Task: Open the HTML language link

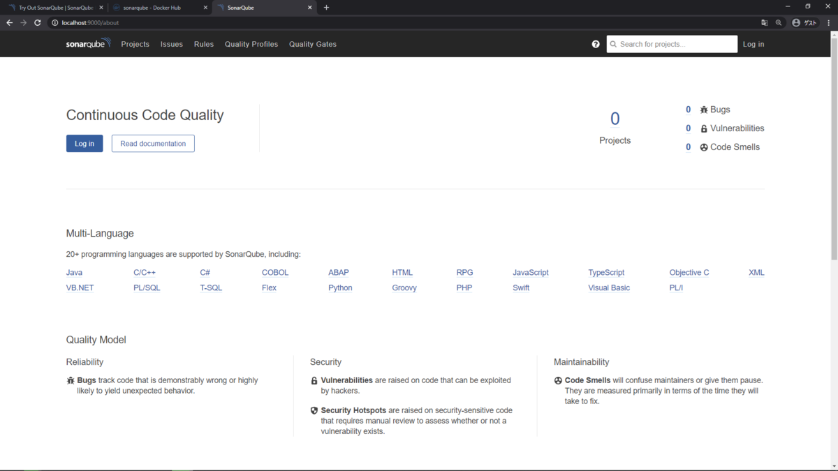Action: (402, 272)
